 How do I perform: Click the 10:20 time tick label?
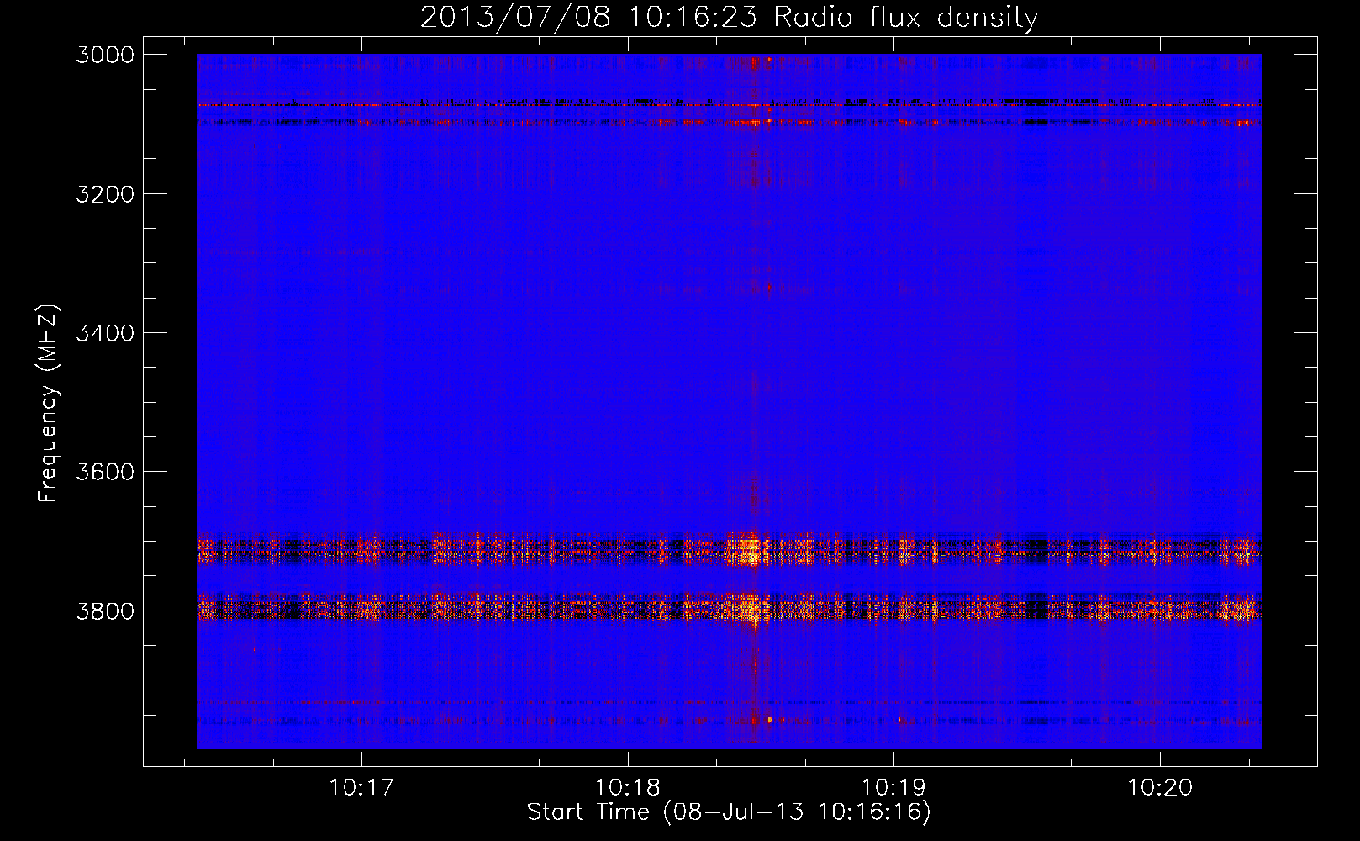click(1160, 788)
